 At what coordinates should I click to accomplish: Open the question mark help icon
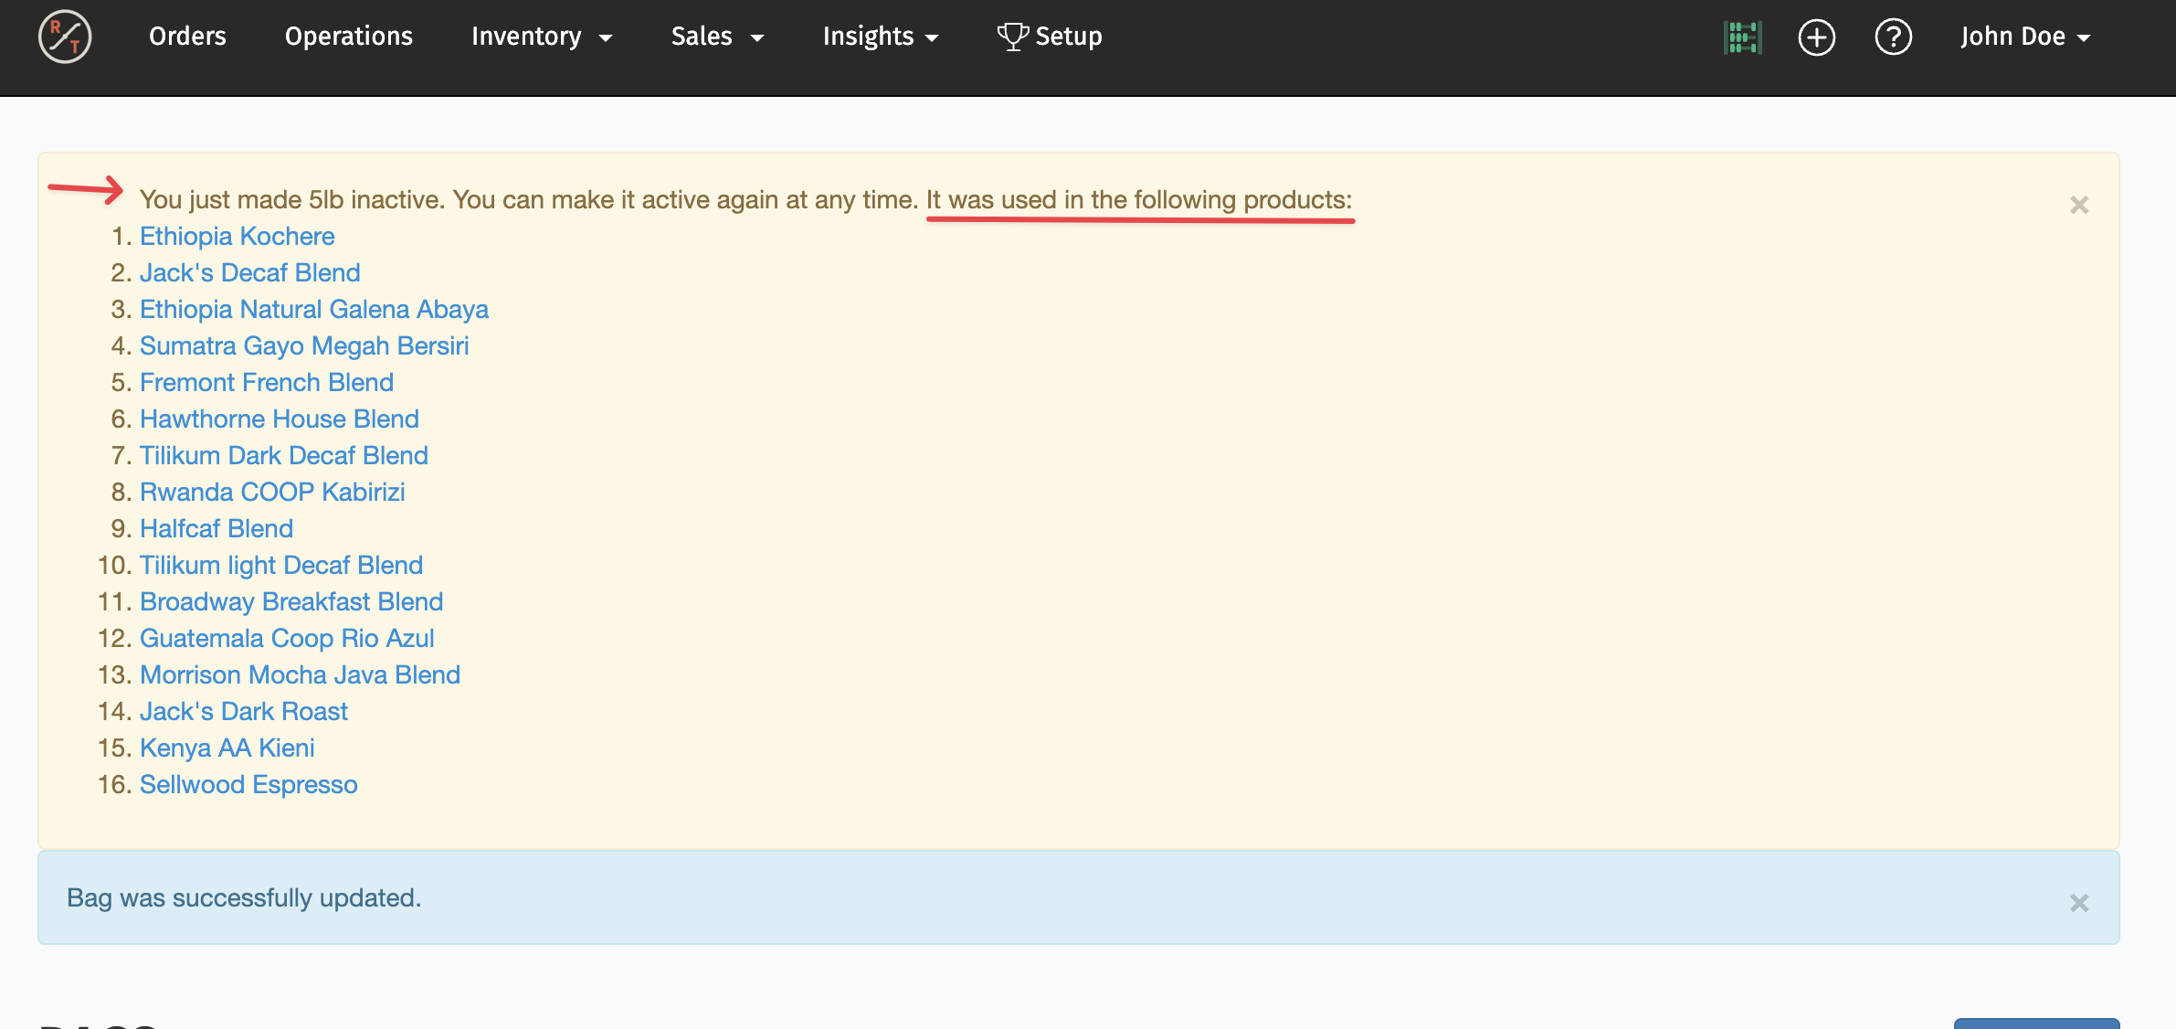click(x=1893, y=37)
